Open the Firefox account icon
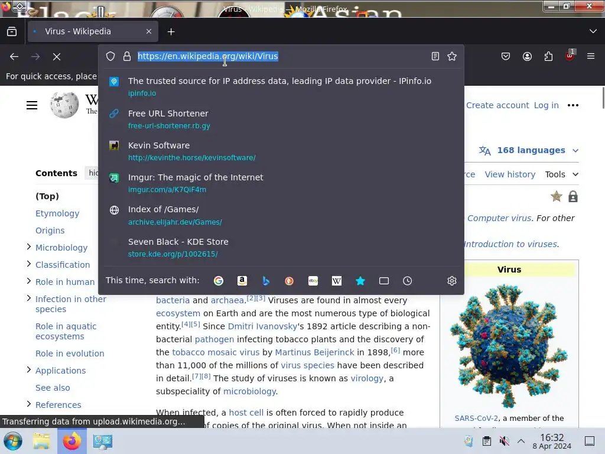 click(x=527, y=57)
